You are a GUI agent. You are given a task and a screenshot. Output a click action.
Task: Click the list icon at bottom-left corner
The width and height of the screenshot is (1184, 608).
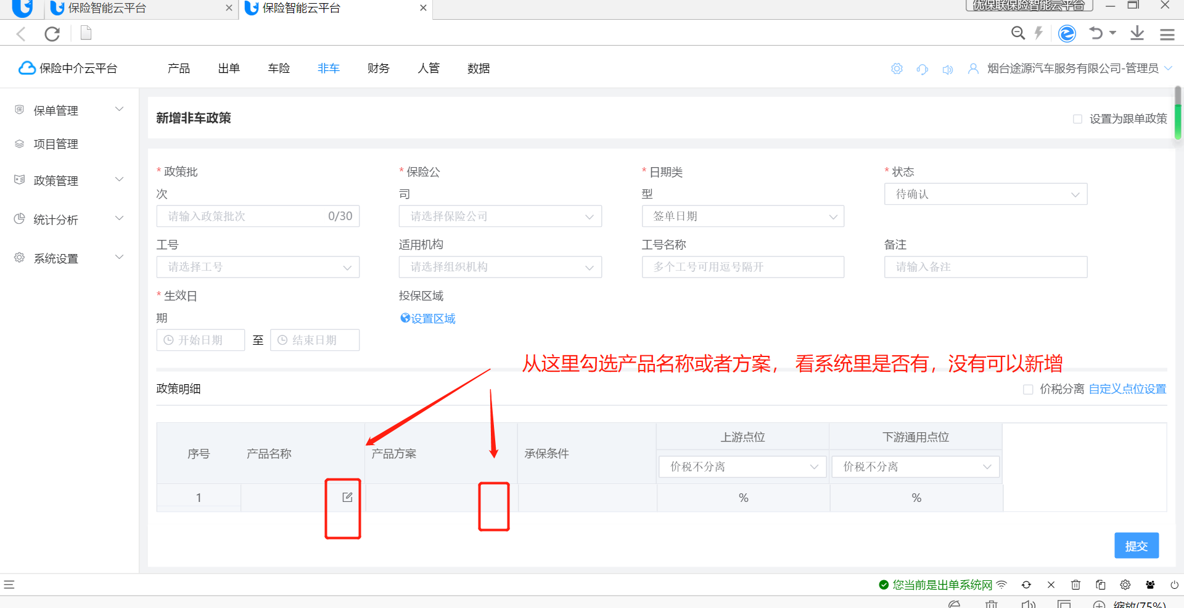pos(9,585)
